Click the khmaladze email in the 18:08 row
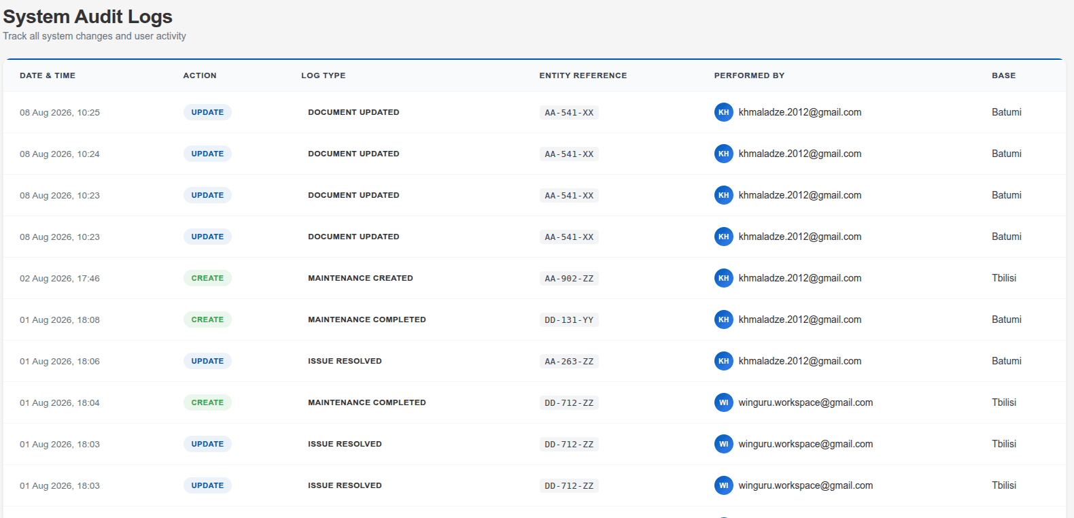Screen dimensions: 1074x518 click(800, 320)
